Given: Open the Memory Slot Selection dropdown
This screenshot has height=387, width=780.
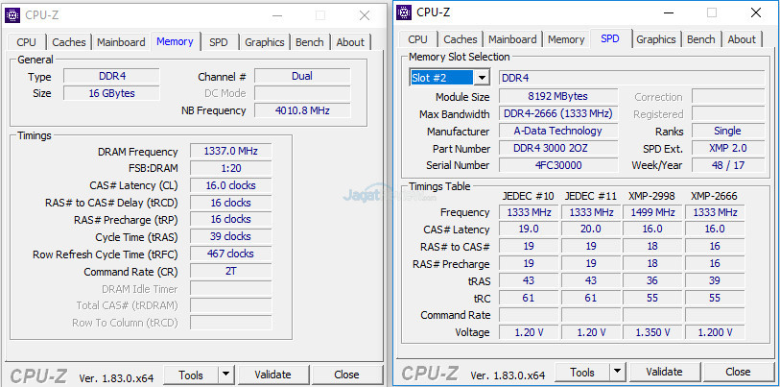Looking at the screenshot, I should (x=481, y=78).
